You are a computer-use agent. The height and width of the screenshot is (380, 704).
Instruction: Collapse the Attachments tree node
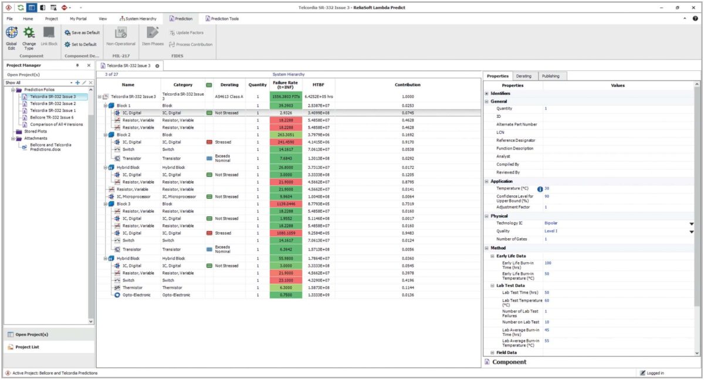coord(13,138)
